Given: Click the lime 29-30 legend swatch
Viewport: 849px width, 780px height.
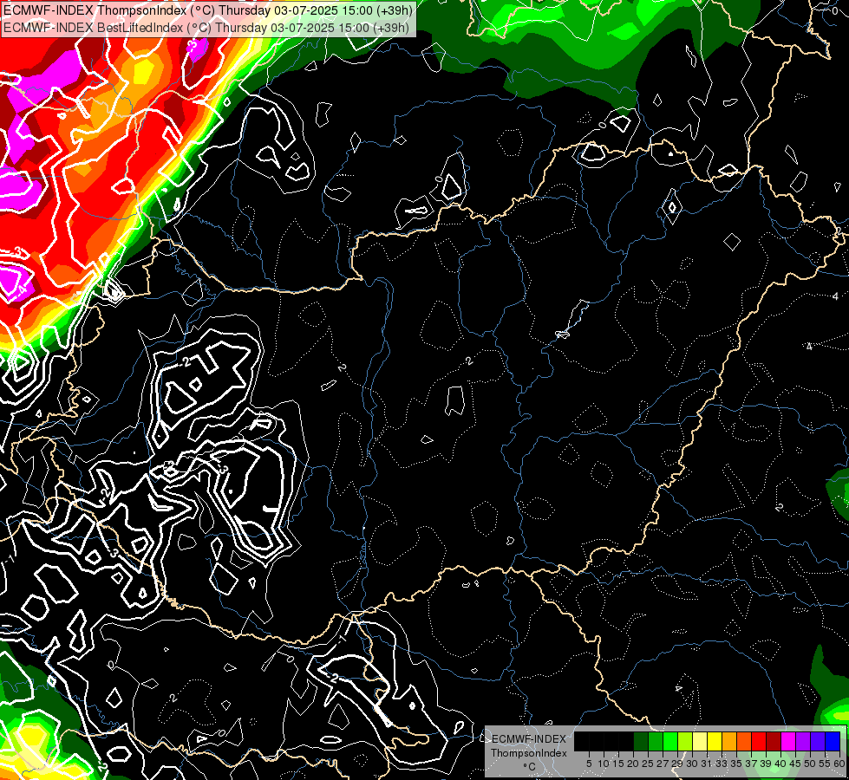Looking at the screenshot, I should [x=685, y=741].
